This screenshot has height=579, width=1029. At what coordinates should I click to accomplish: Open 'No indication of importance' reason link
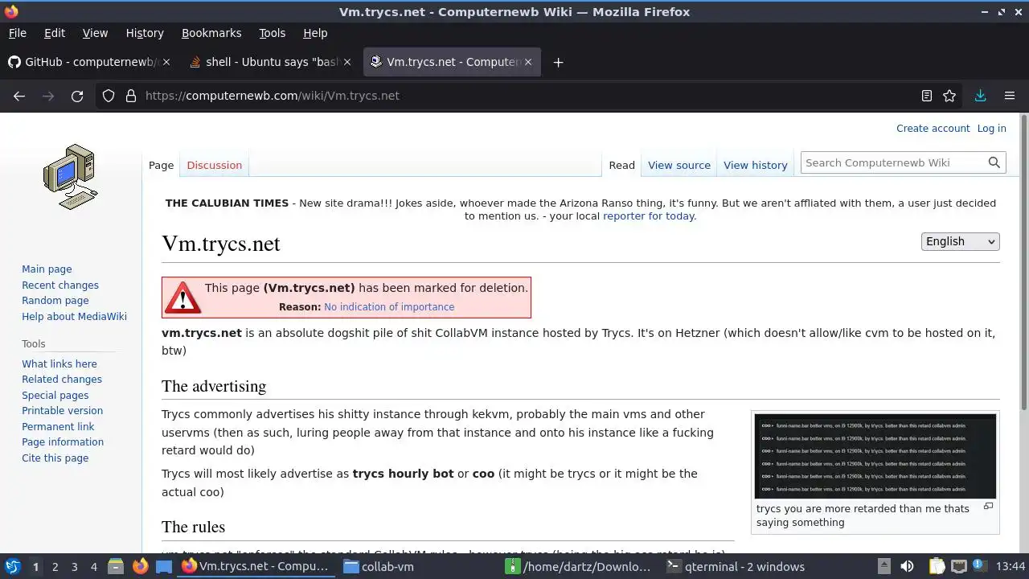389,306
